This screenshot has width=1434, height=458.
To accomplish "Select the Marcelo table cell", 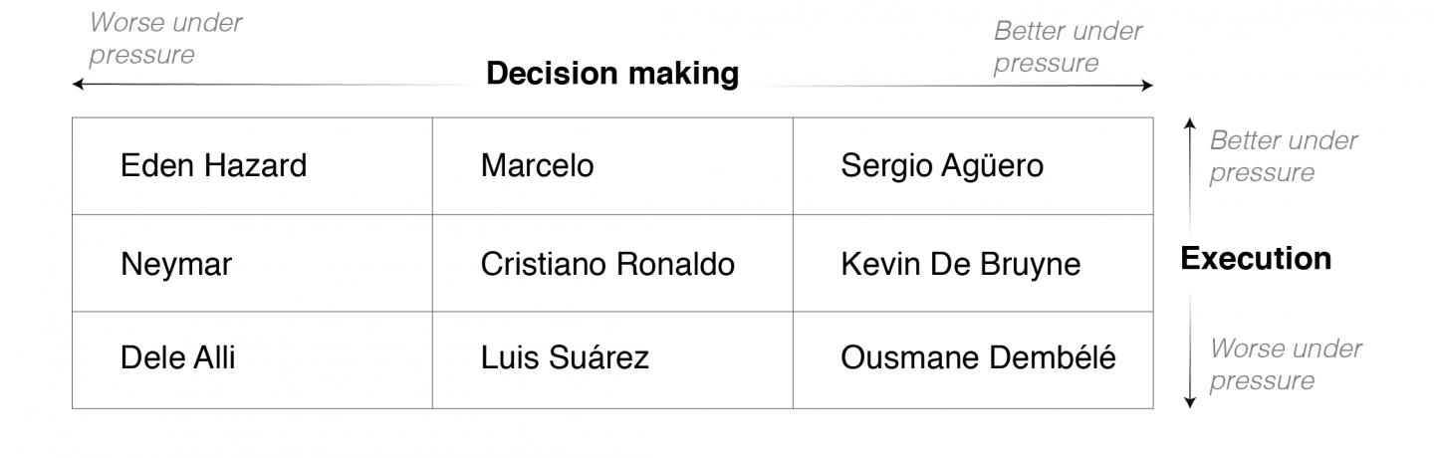I will (x=537, y=166).
